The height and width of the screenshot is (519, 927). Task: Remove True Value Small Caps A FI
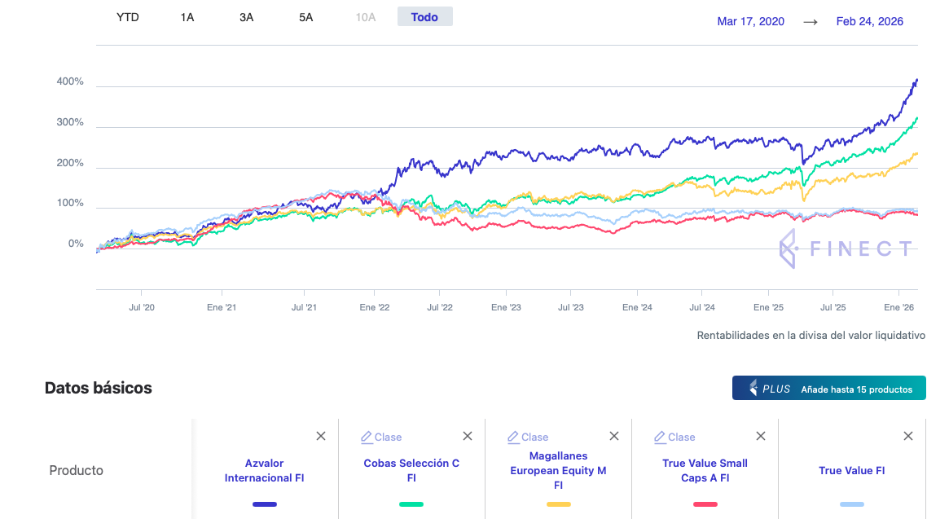click(x=761, y=437)
